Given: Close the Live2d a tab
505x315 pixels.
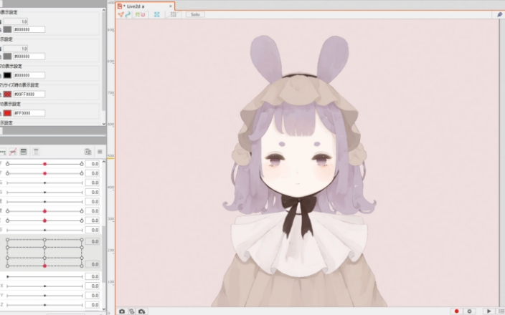Looking at the screenshot, I should (171, 6).
